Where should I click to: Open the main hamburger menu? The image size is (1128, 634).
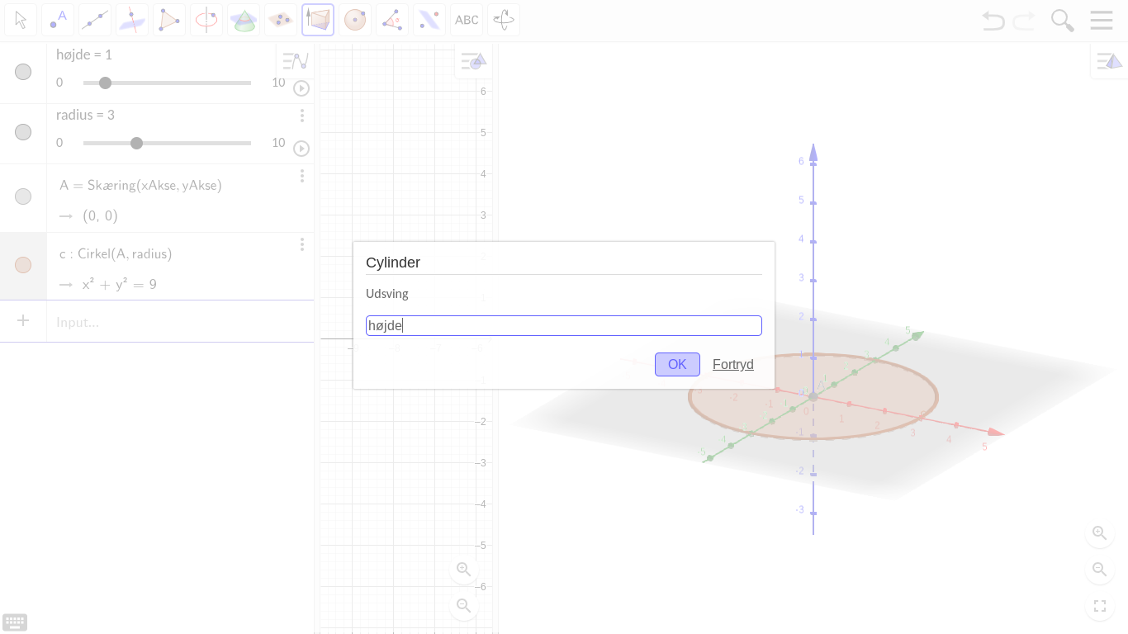tap(1102, 20)
